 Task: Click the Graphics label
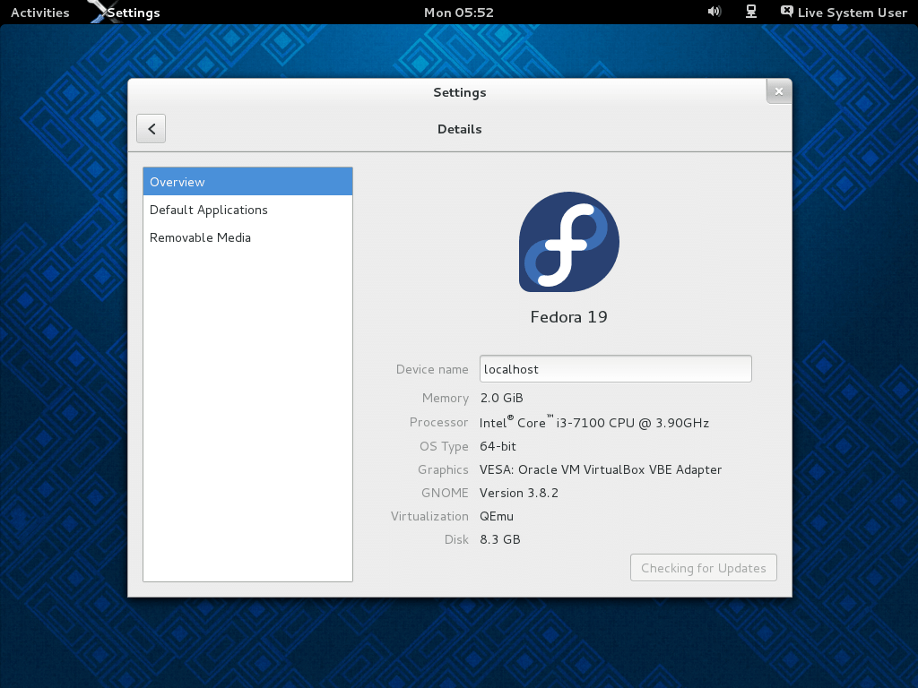click(443, 469)
